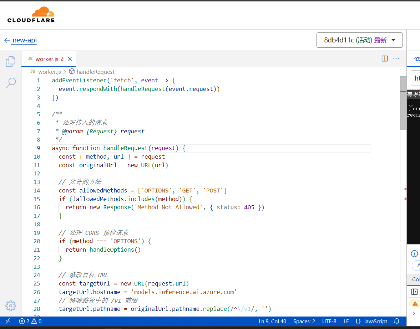
Task: Select the JavaScript language mode
Action: 371,321
